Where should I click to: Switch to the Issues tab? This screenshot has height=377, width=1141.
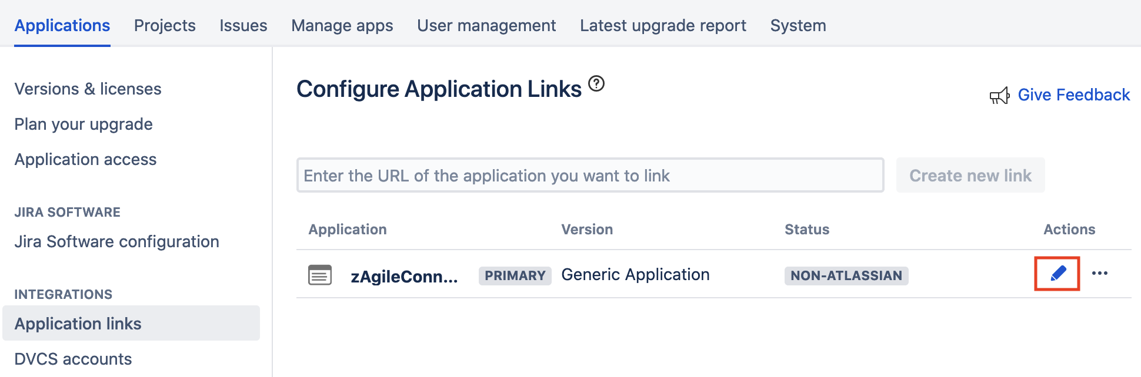pyautogui.click(x=243, y=25)
